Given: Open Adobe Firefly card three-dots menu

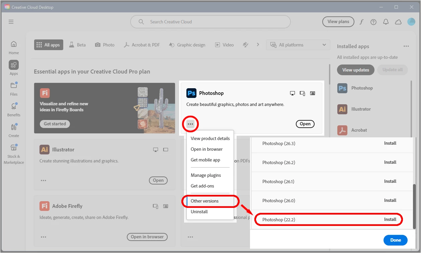Looking at the screenshot, I should [44, 237].
